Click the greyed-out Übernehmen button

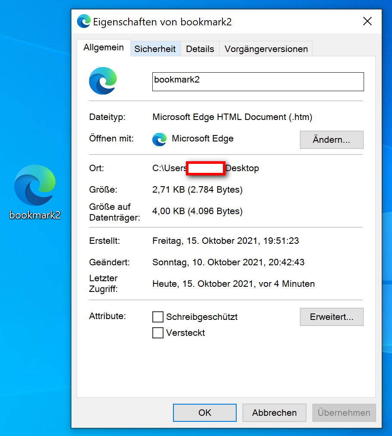(344, 413)
